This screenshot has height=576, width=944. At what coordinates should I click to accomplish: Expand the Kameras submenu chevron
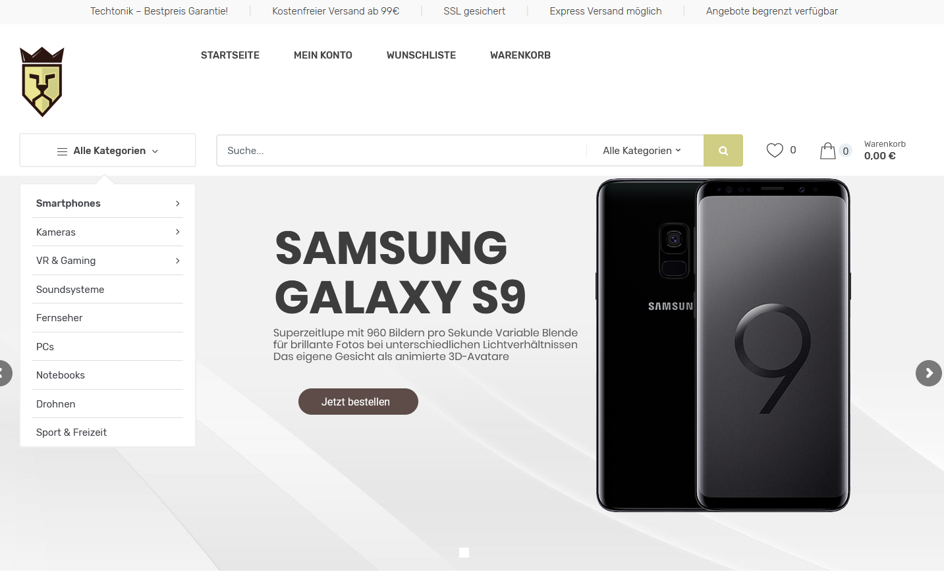point(178,232)
